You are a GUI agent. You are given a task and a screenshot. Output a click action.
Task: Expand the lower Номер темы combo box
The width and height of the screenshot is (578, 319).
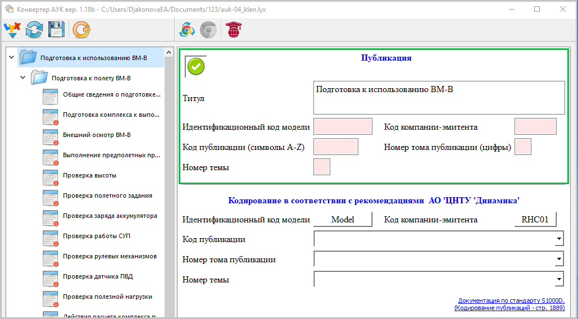[x=558, y=279]
